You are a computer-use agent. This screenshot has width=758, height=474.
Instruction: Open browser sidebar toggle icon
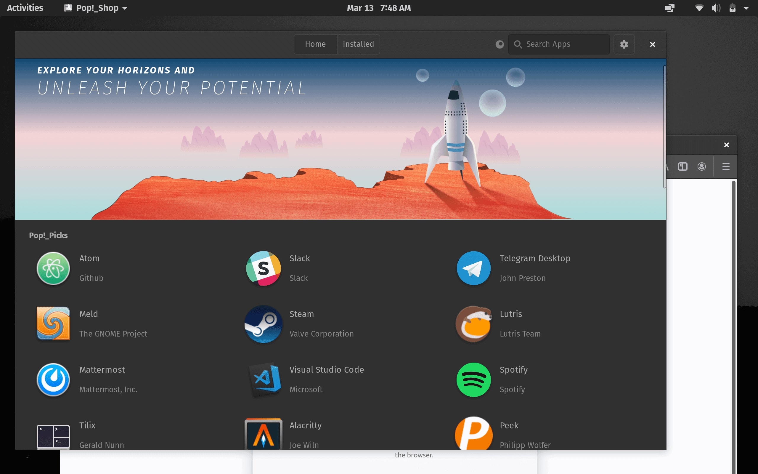pyautogui.click(x=682, y=166)
